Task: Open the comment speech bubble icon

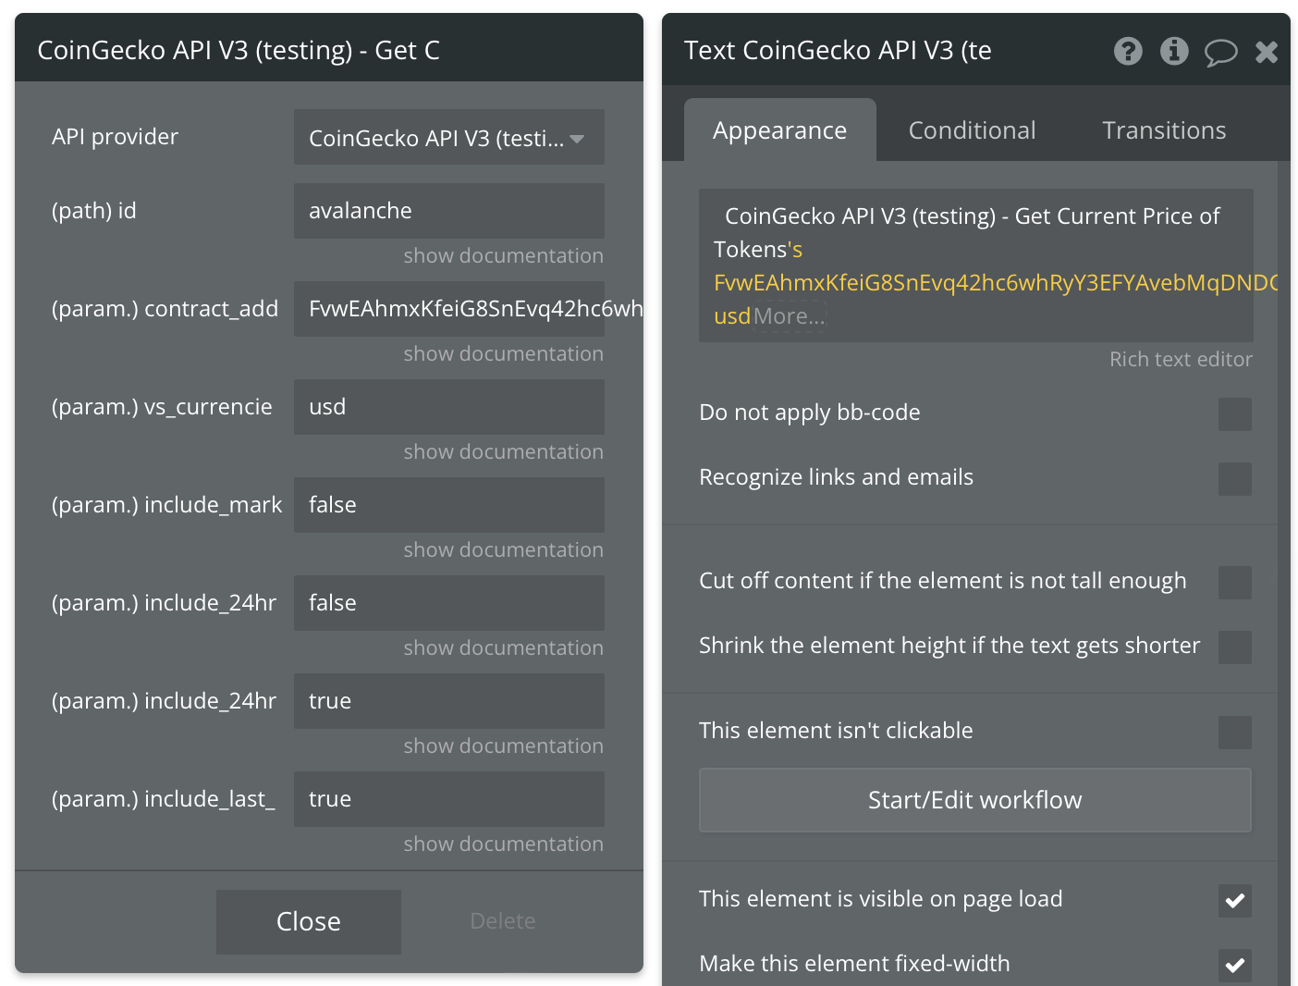Action: point(1220,53)
